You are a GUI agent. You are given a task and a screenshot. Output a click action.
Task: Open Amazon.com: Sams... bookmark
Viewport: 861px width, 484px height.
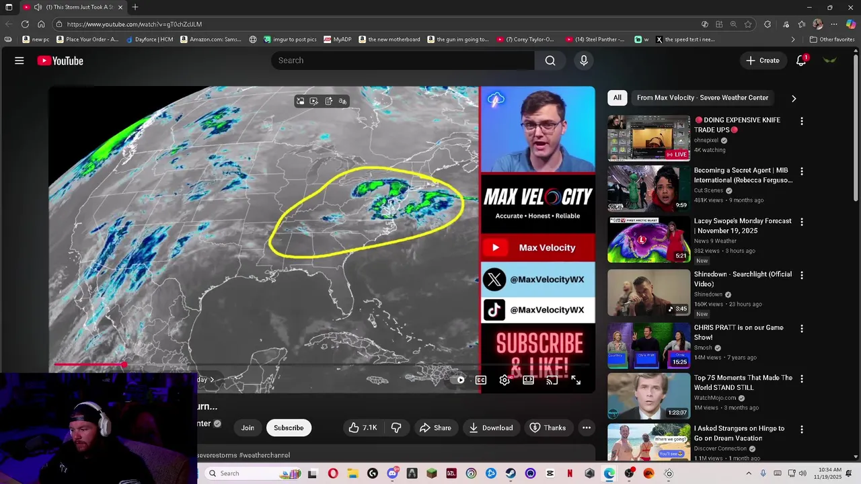coord(211,40)
